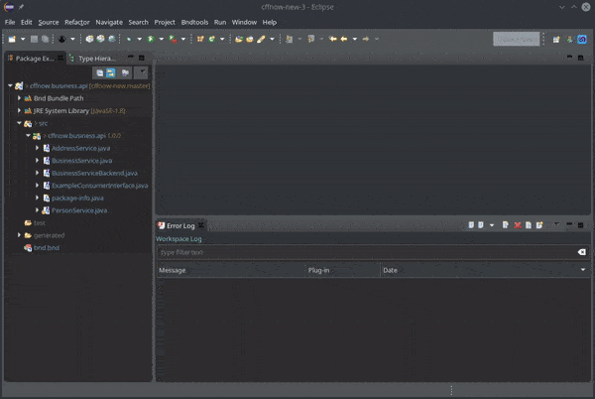
Task: Open the Error Log view menu arrow
Action: (556, 224)
